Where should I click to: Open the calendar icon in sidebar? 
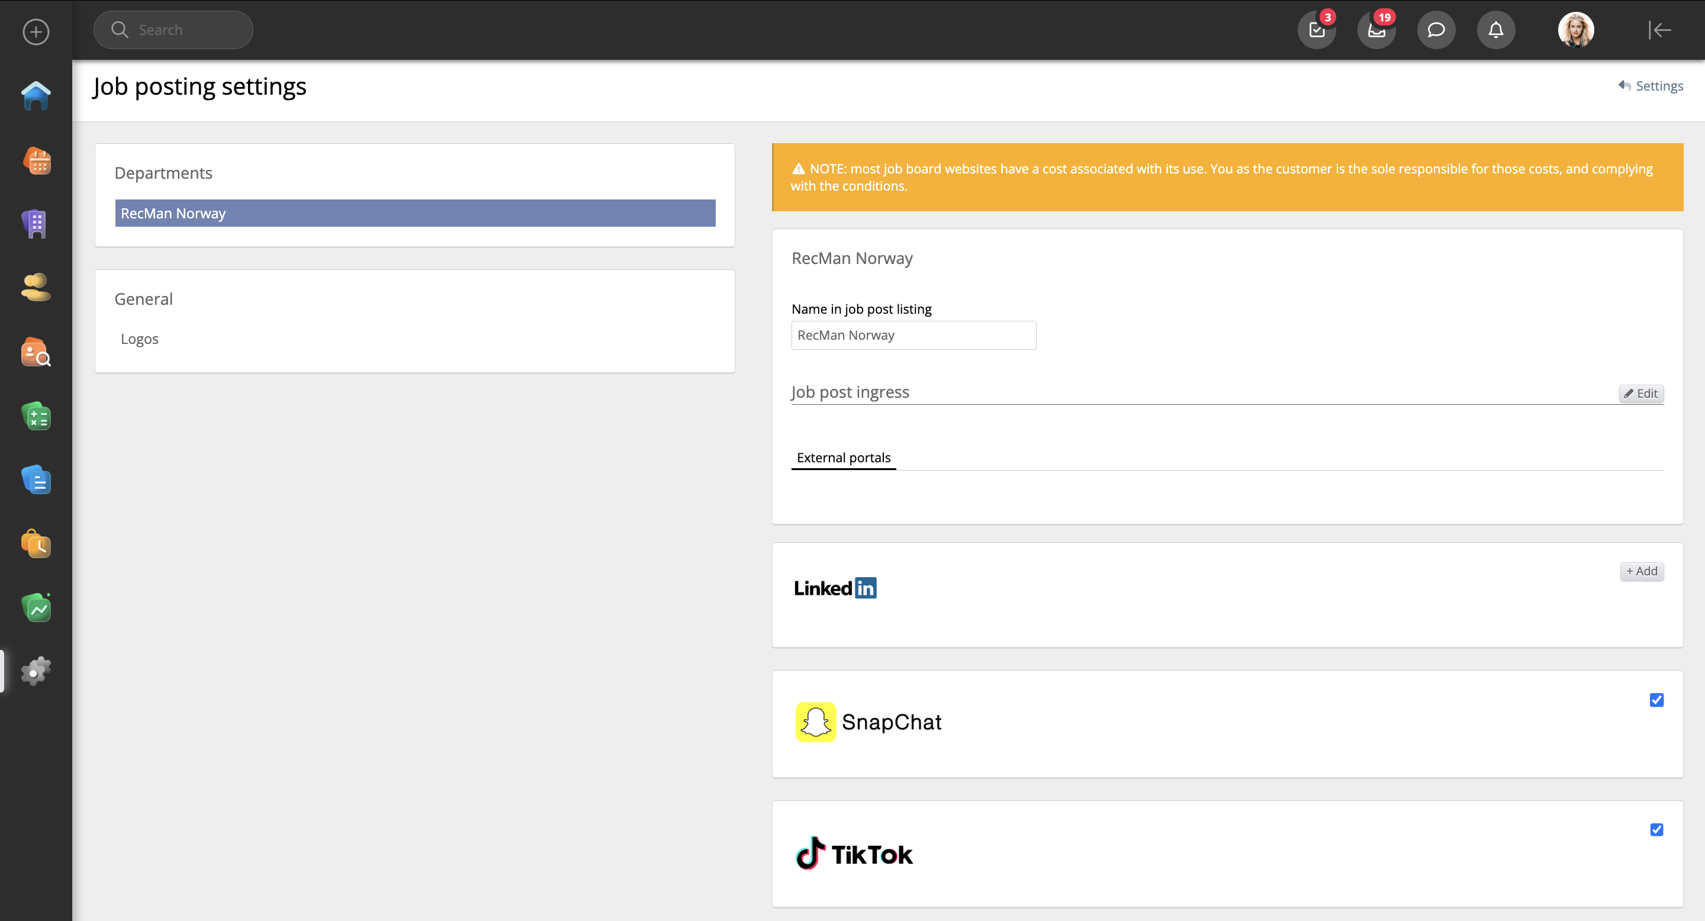(x=36, y=161)
